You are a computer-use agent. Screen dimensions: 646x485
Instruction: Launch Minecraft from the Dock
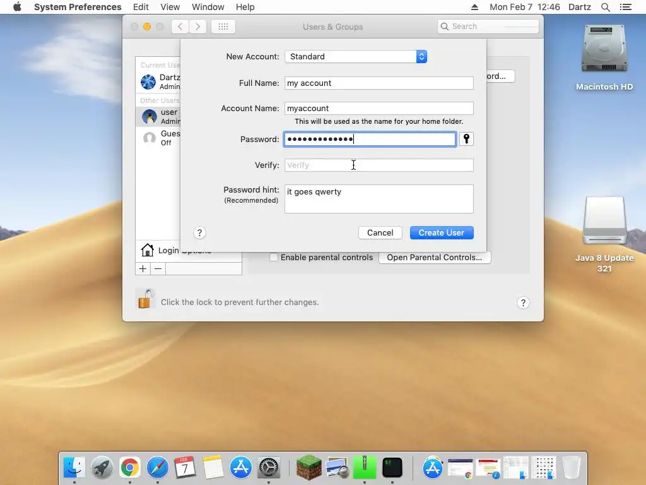pyautogui.click(x=309, y=467)
